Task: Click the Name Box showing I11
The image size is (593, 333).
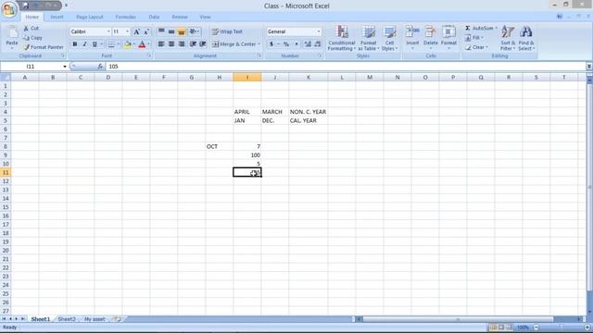Action: tap(31, 67)
